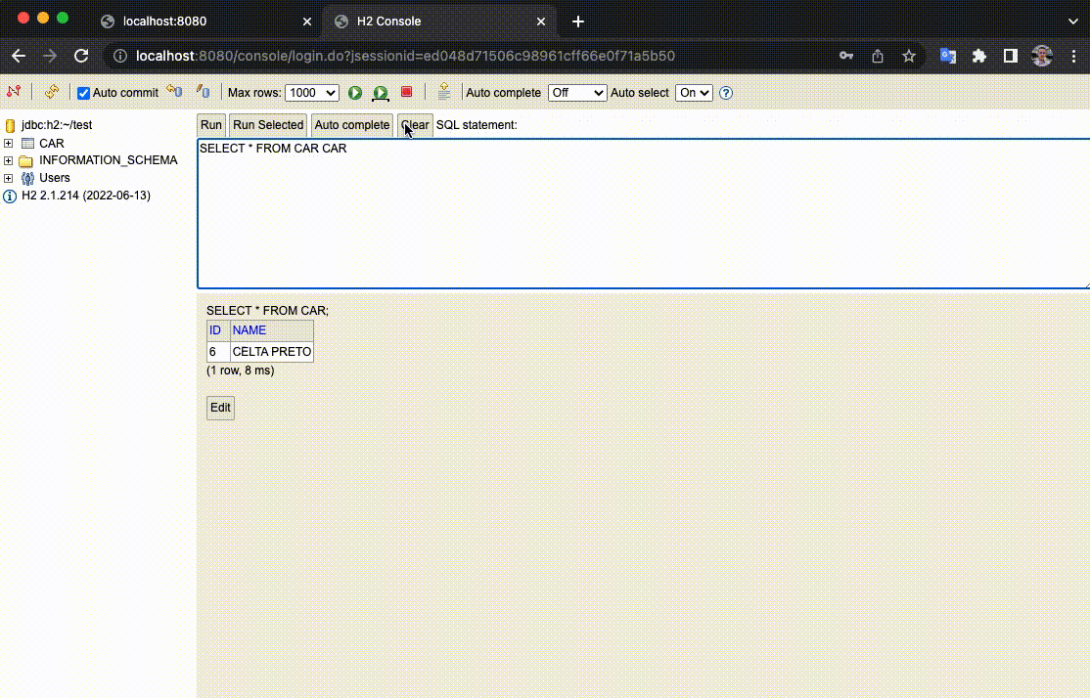Screen dimensions: 1090x698
Task: Click the CELTA PRETO cell
Action: (x=272, y=352)
